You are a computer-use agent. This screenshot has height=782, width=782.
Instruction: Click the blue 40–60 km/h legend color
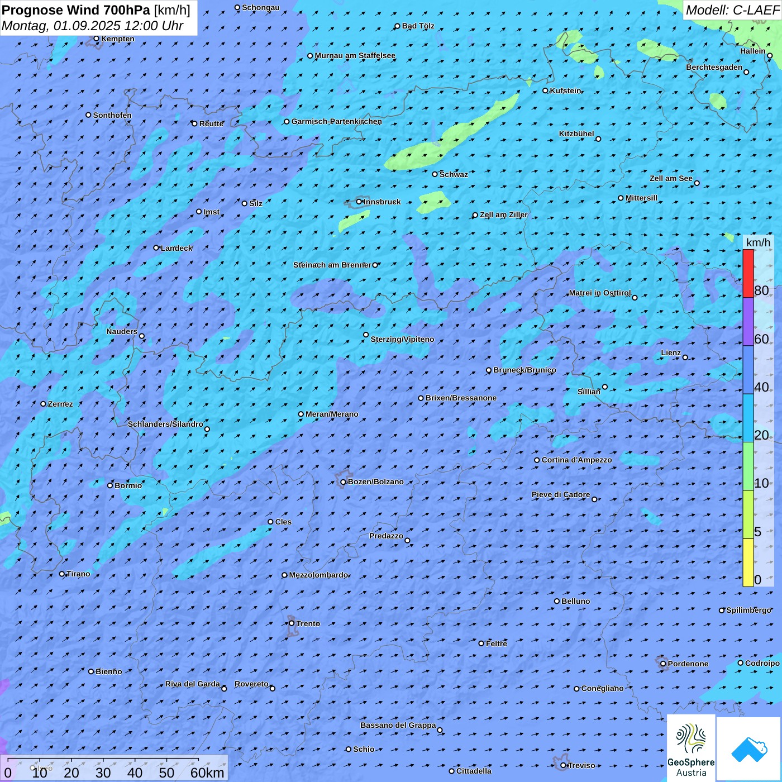(x=748, y=370)
